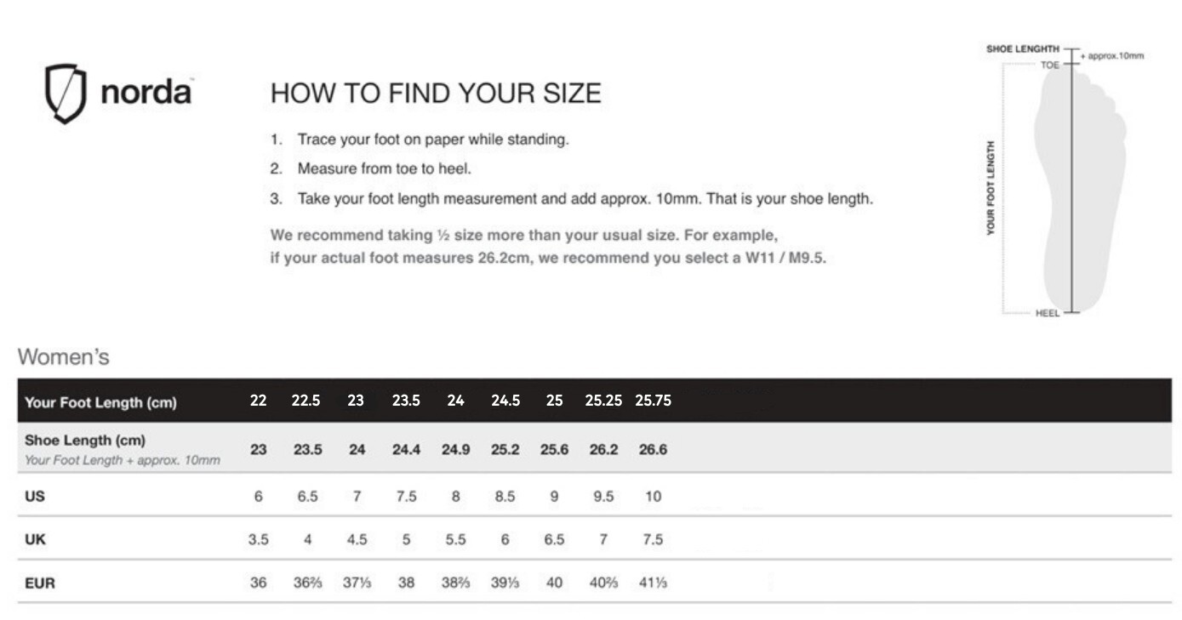This screenshot has width=1182, height=620.
Task: Select the Women's section title
Action: pyautogui.click(x=64, y=357)
